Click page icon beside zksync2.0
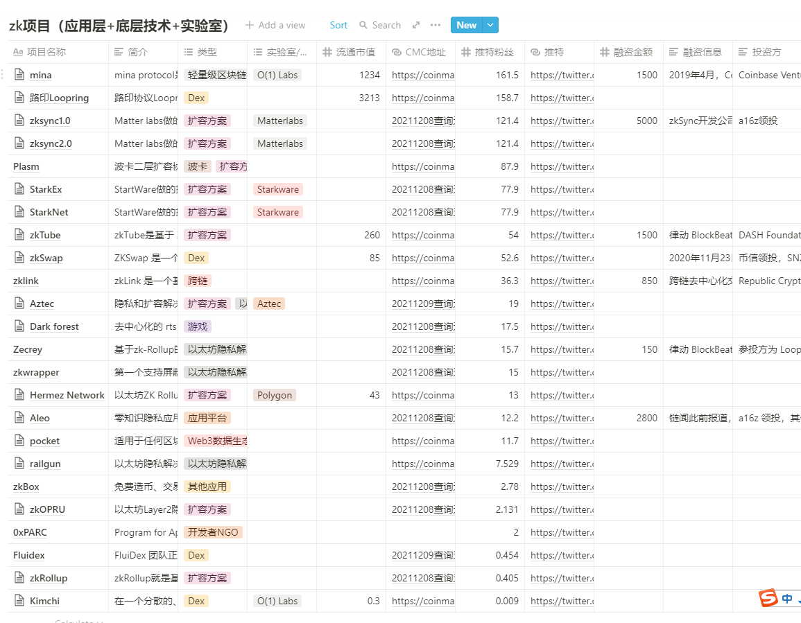The width and height of the screenshot is (801, 623). (x=19, y=143)
